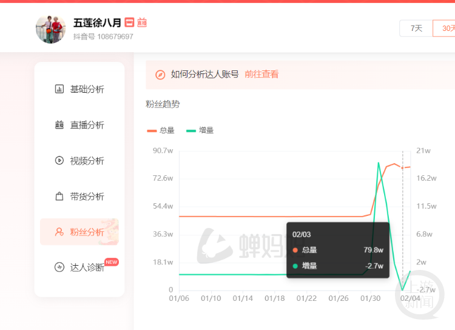The image size is (455, 330).
Task: Click the orange shop badge after username
Action: (129, 22)
